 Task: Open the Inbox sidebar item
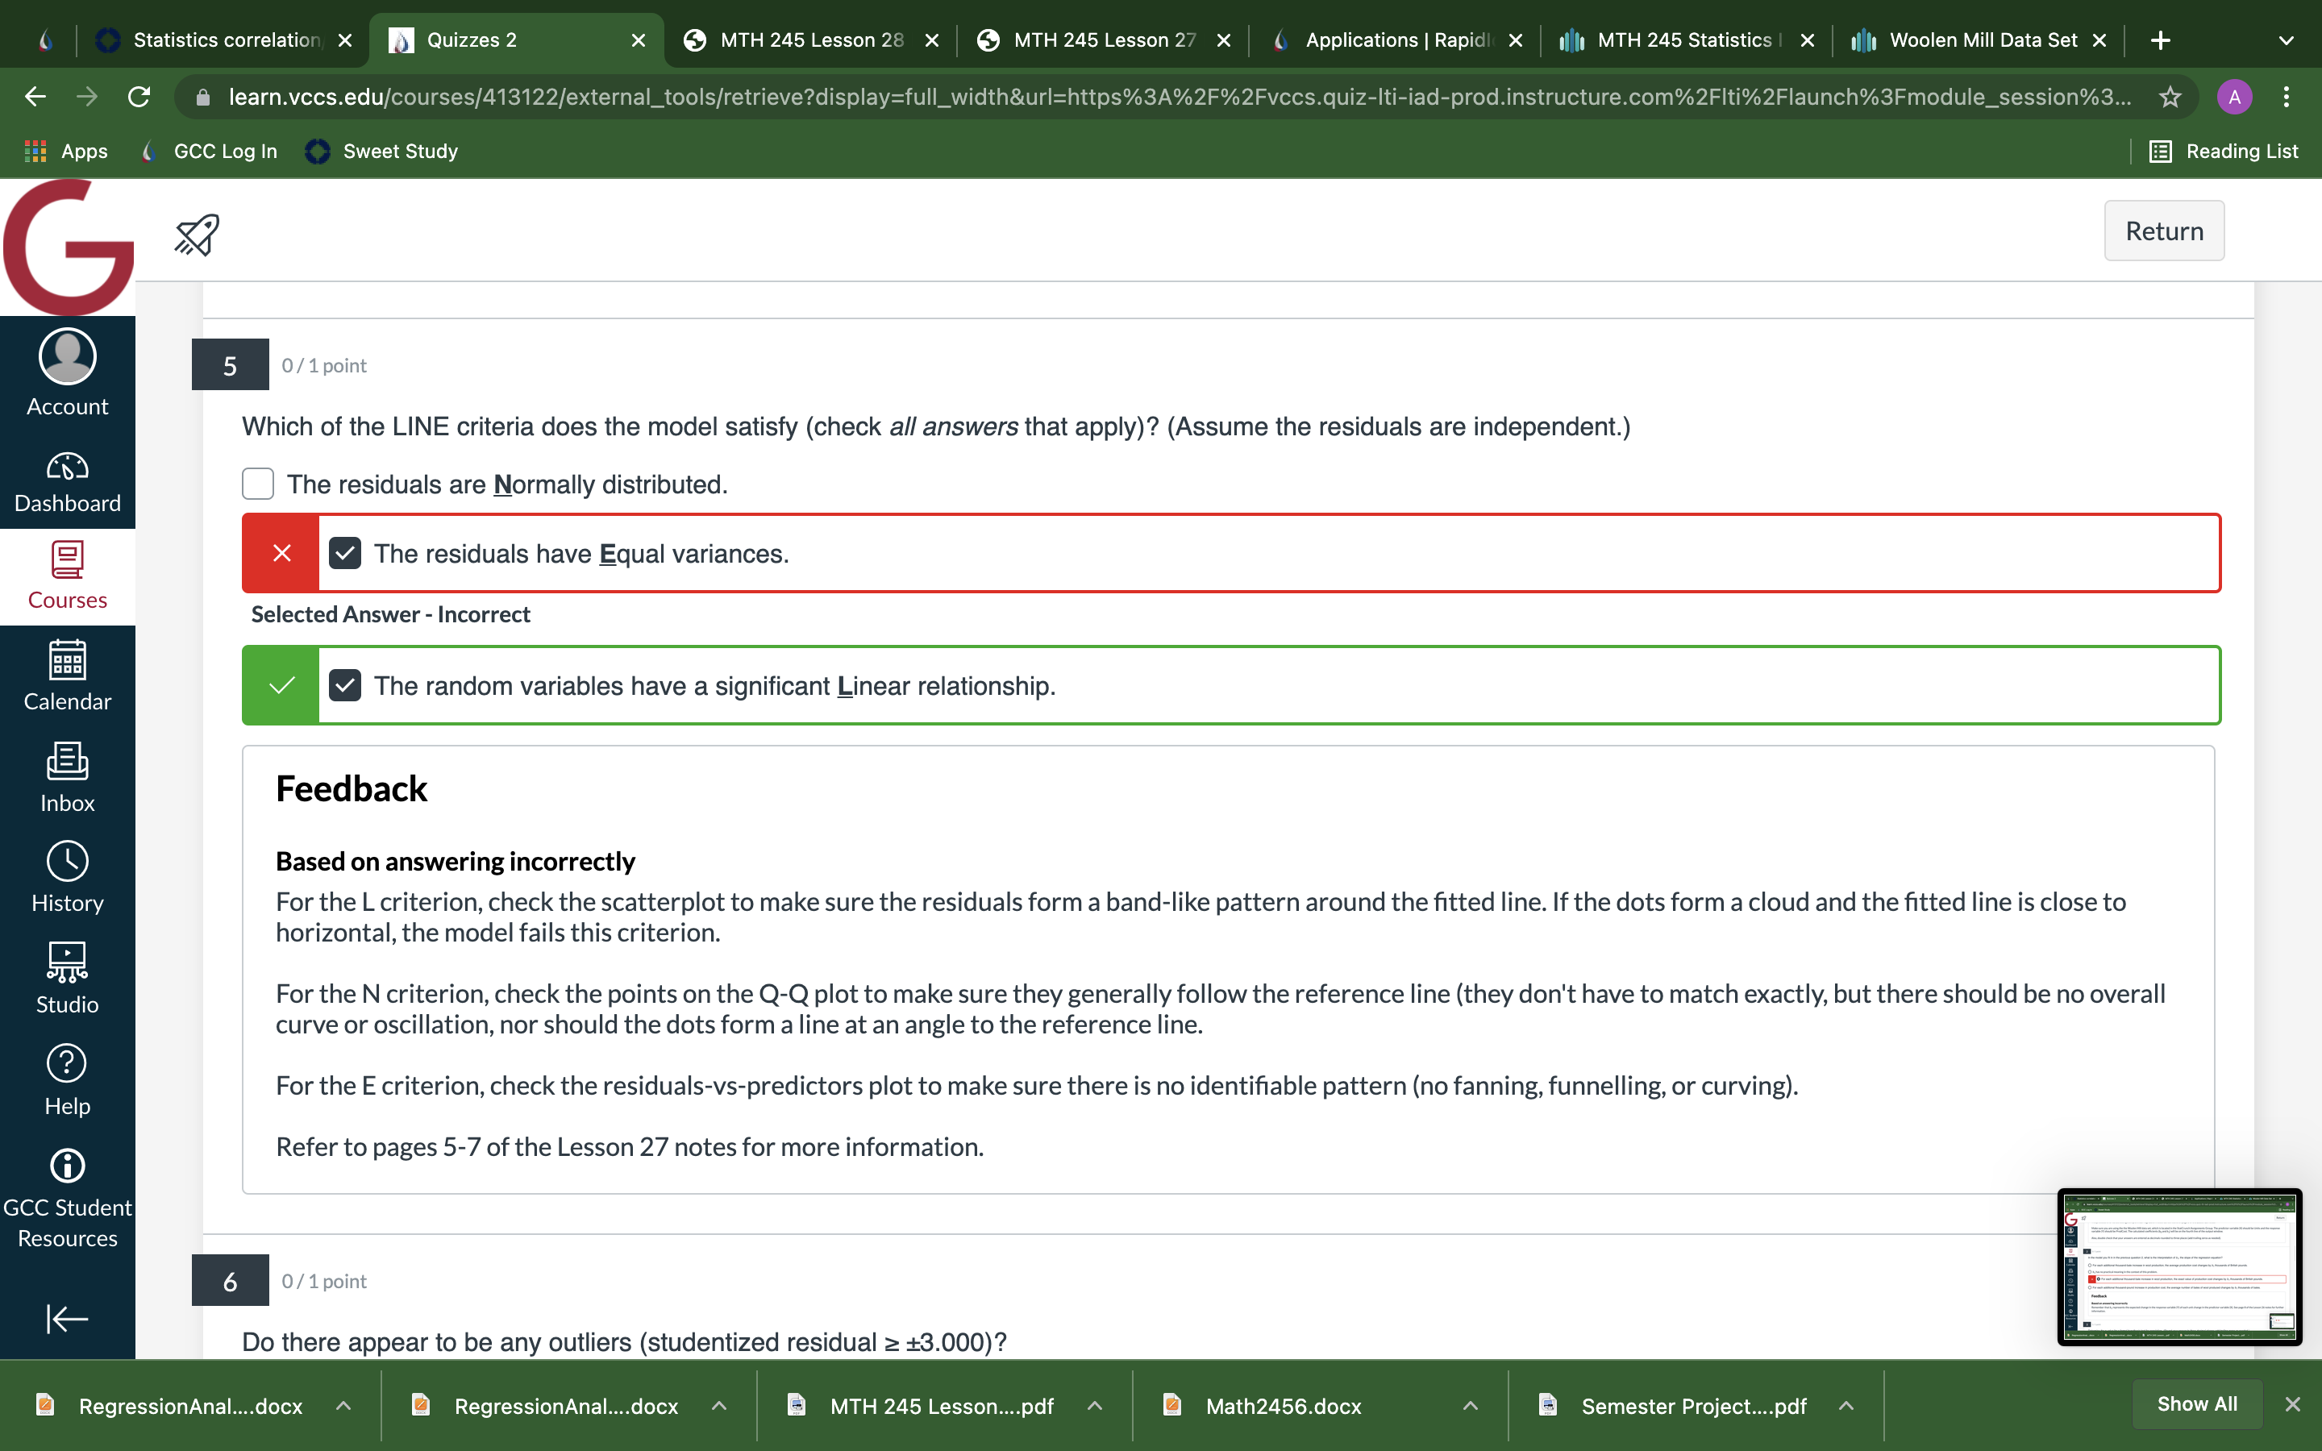[x=67, y=777]
